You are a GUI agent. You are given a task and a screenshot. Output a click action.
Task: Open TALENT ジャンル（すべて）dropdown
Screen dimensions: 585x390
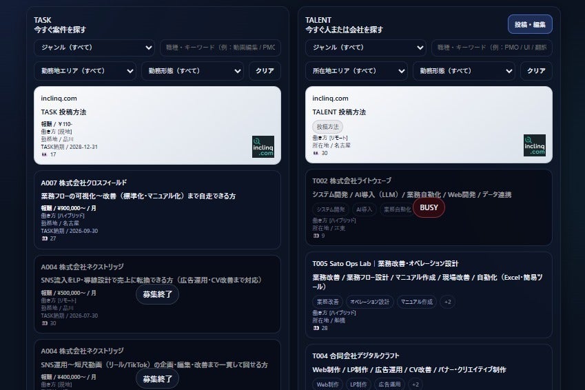(366, 48)
